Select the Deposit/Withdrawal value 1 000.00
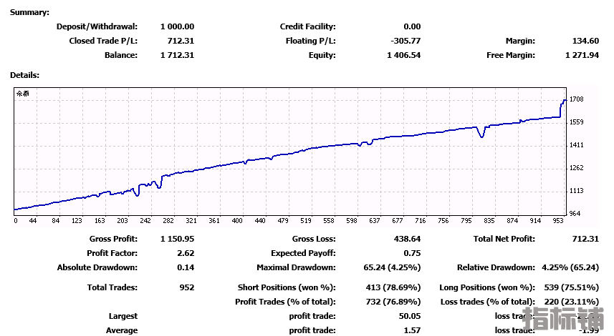The width and height of the screenshot is (614, 336). (178, 26)
